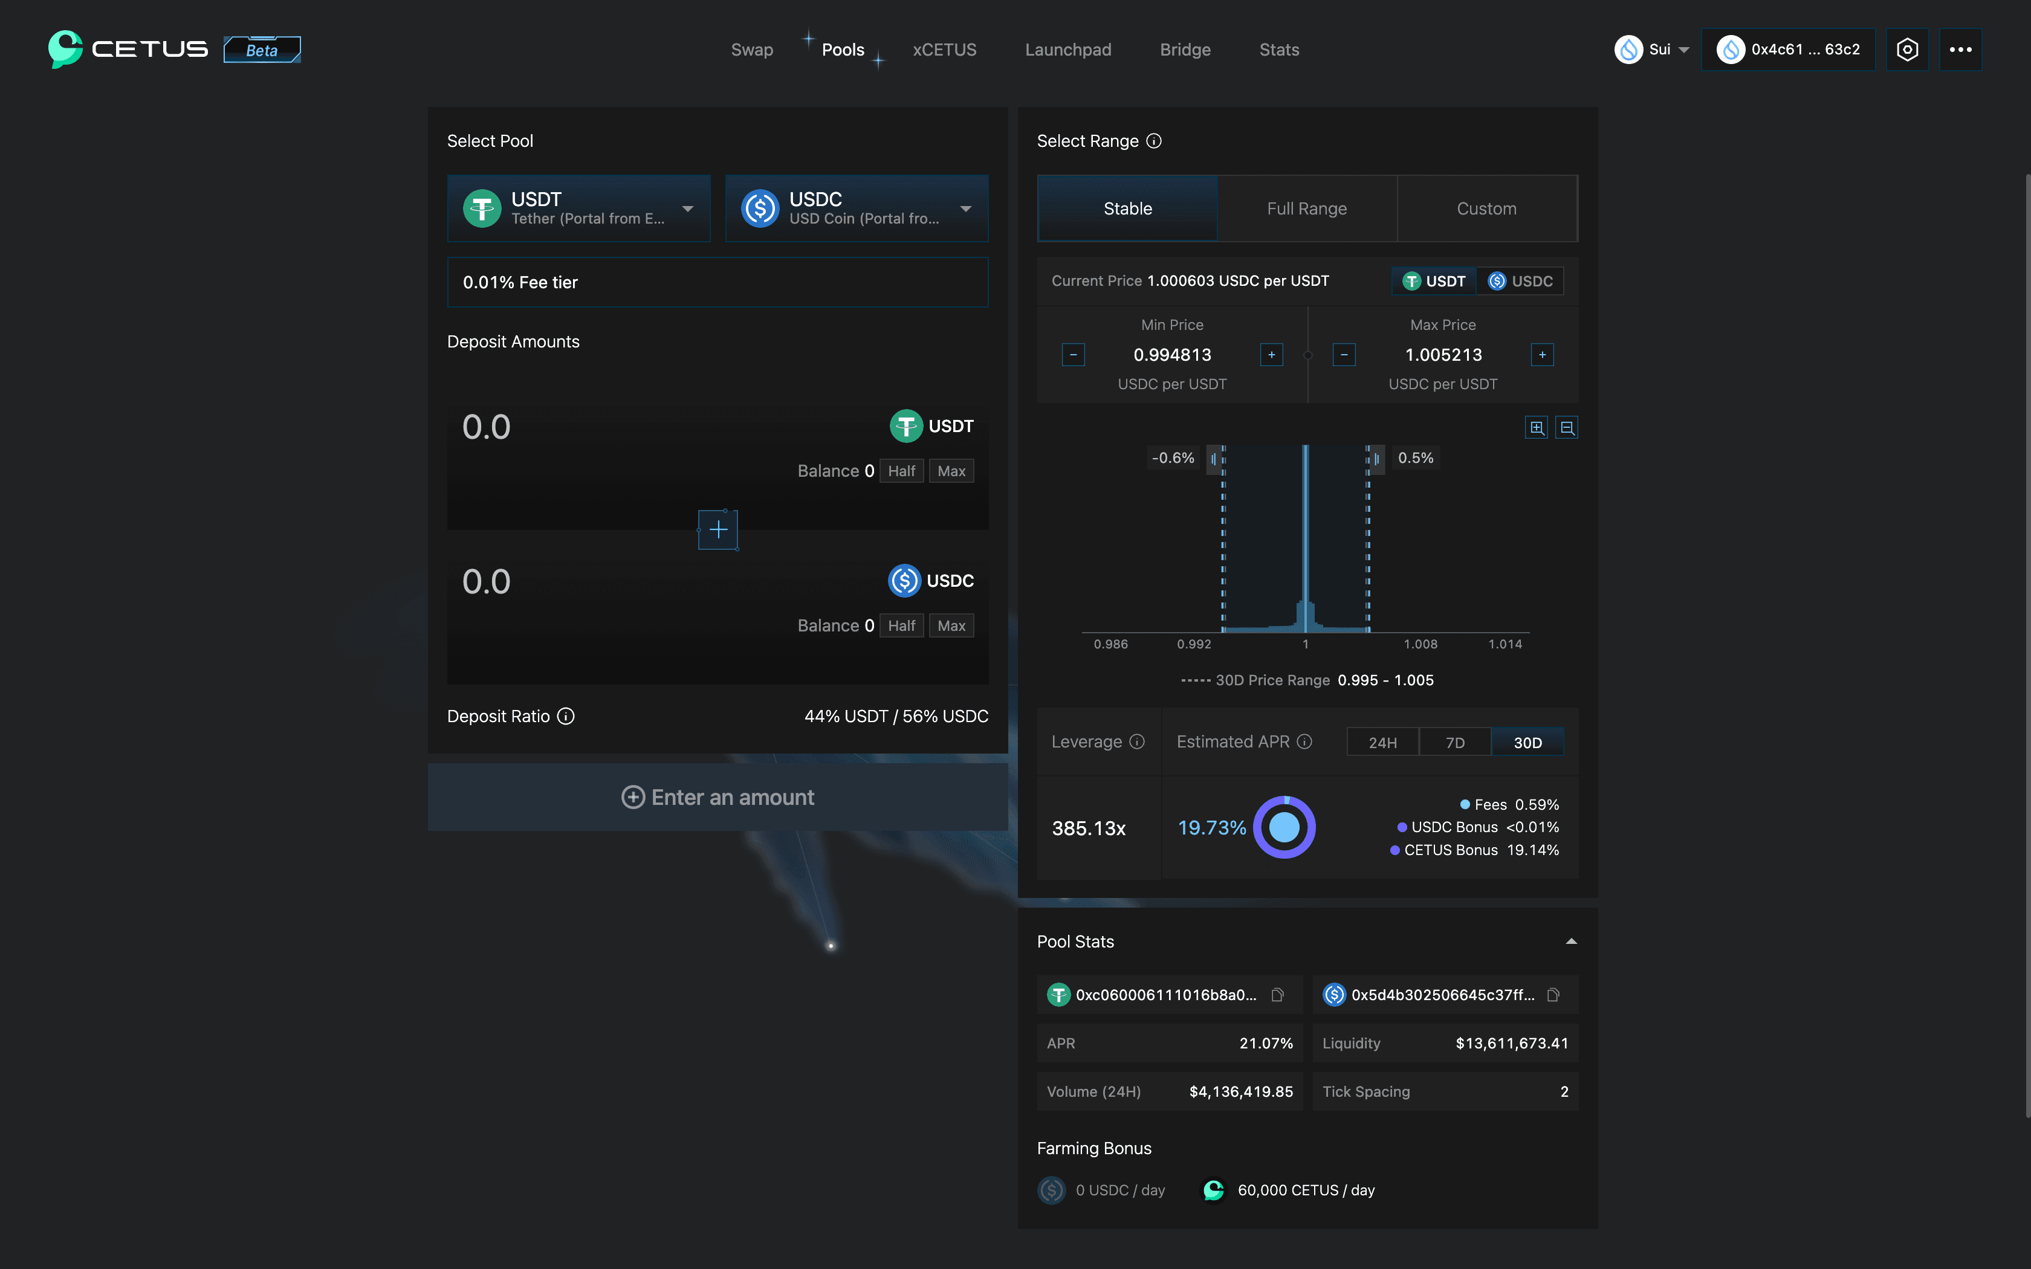Click Half for USDC balance
The image size is (2031, 1269).
(x=901, y=625)
